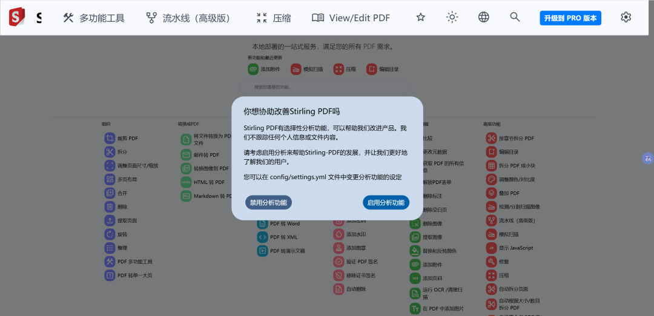Image resolution: width=654 pixels, height=316 pixels.
Task: Open the language globe dropdown
Action: coord(483,18)
